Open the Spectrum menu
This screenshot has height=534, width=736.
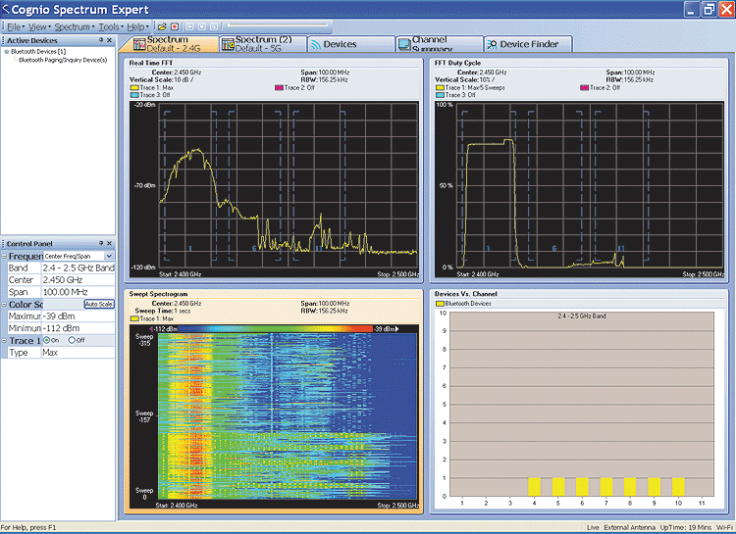coord(75,26)
